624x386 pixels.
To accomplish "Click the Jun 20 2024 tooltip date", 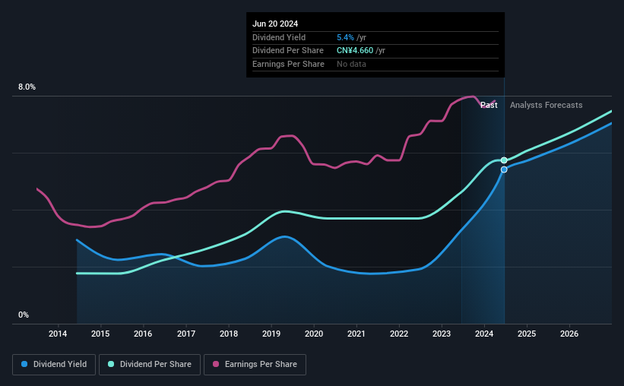I will click(x=275, y=24).
